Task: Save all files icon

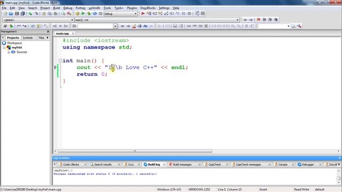Action: coord(22,13)
